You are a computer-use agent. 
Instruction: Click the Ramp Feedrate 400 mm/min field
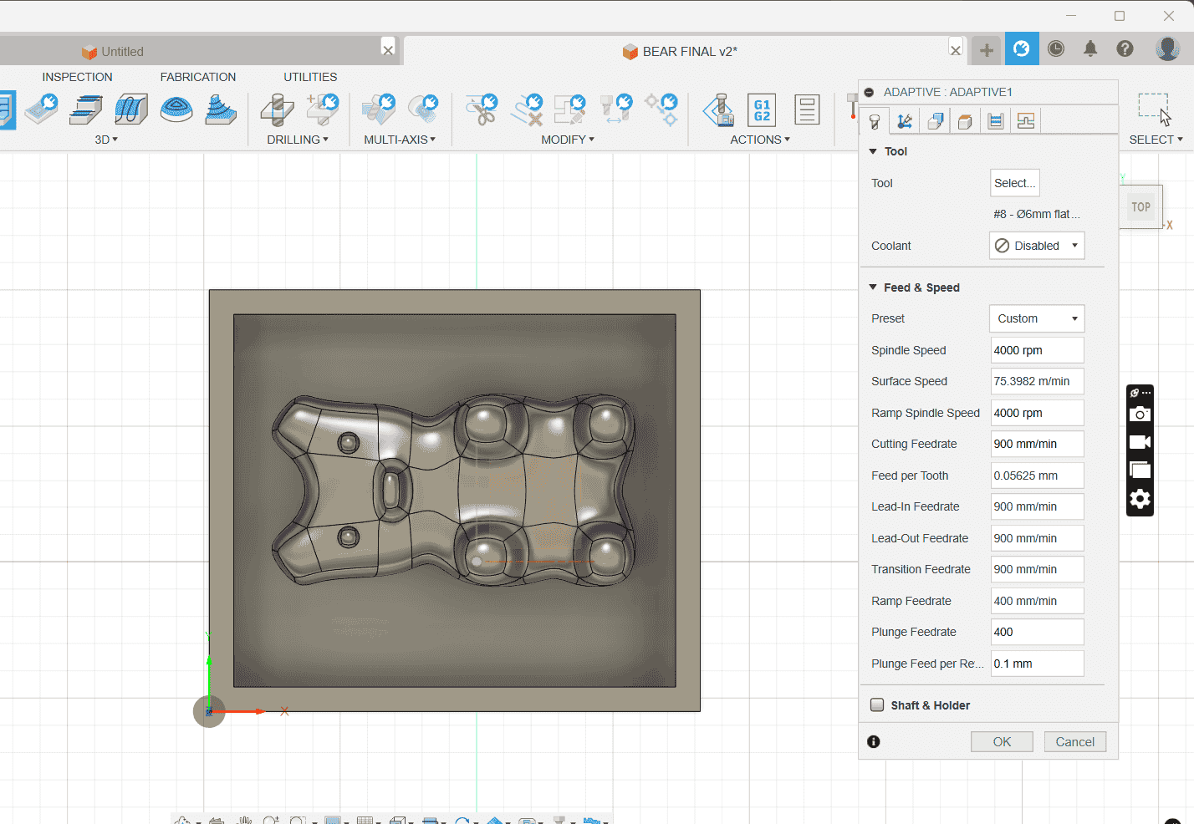pyautogui.click(x=1037, y=601)
